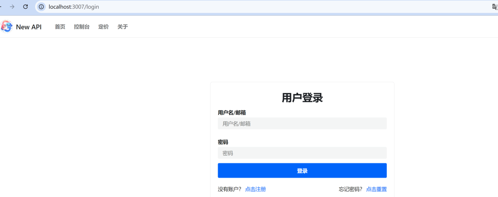
Task: Follow the 点击重置 password link
Action: 376,189
